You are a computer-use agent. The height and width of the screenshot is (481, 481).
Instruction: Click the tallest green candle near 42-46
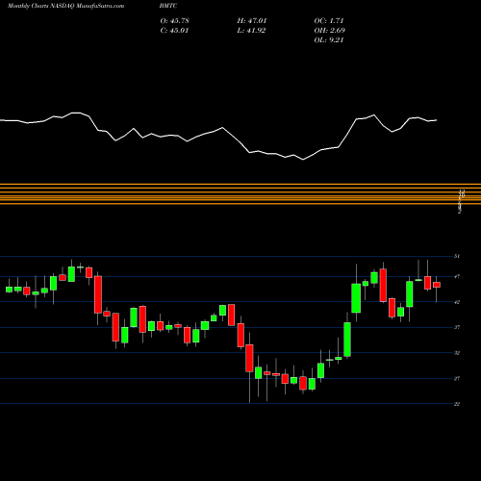(356, 298)
